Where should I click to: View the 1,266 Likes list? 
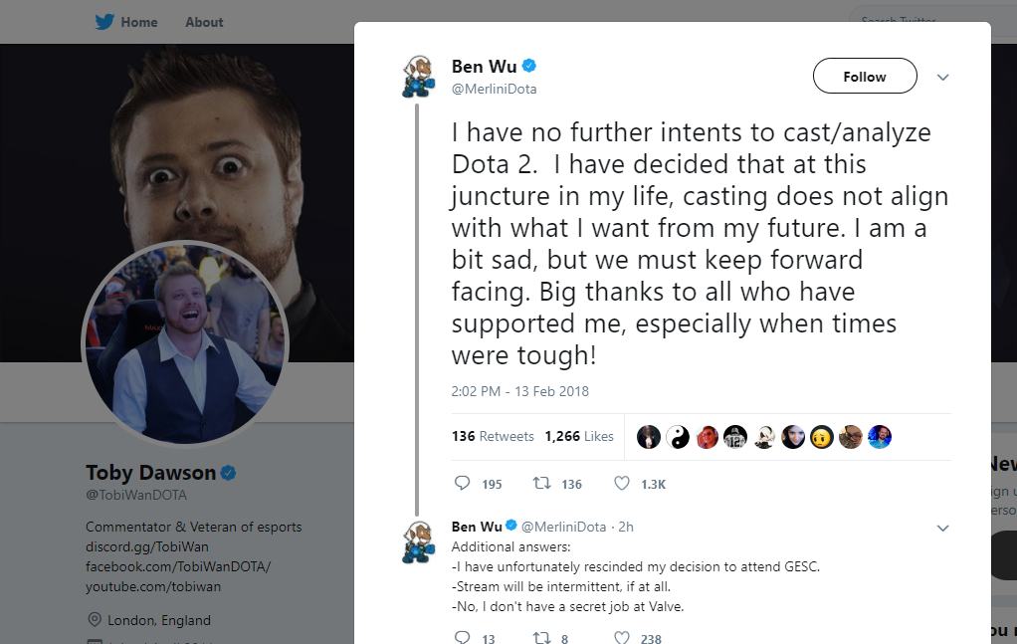point(579,436)
